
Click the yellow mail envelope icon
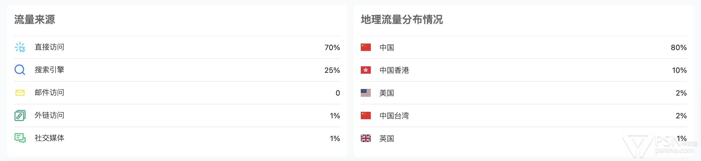point(20,93)
